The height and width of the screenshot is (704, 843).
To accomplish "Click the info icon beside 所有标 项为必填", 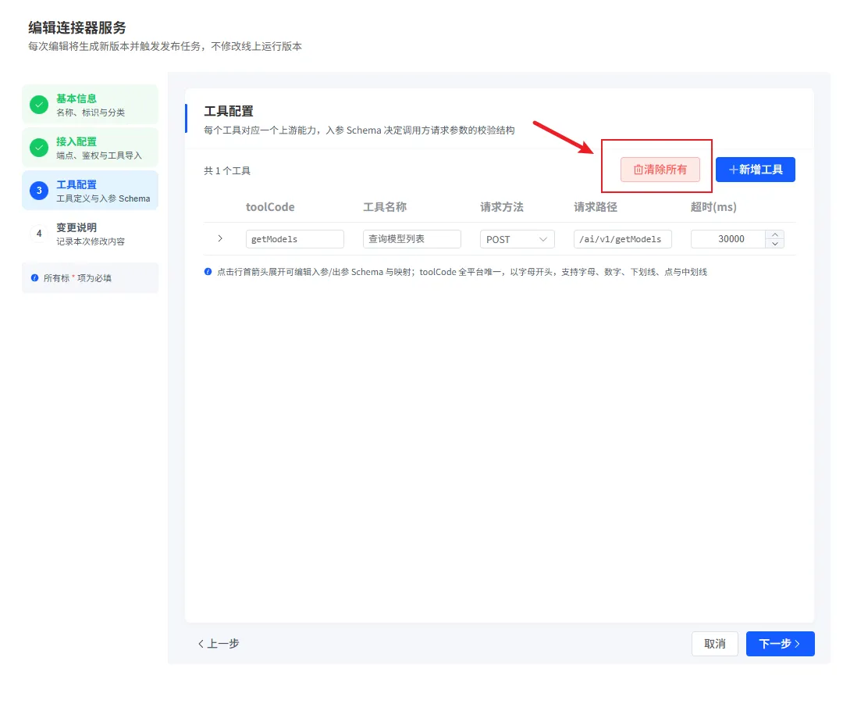I will (x=35, y=277).
